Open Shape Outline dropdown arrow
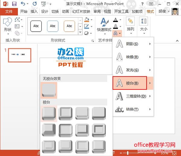 click(91, 27)
